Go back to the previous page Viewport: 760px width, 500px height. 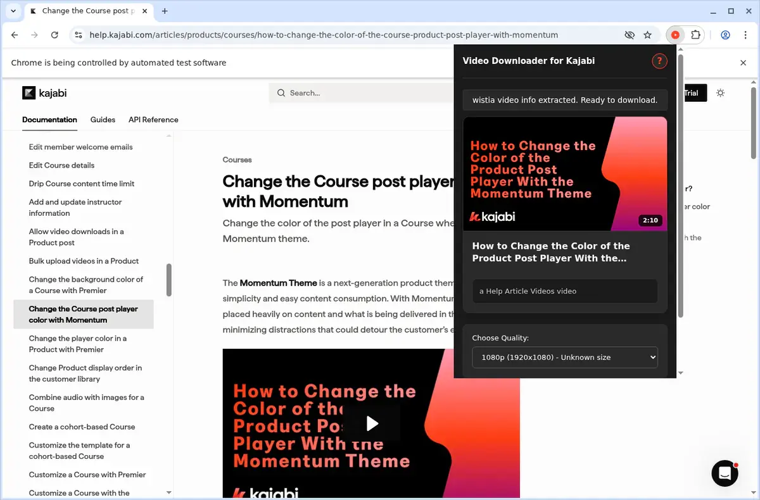[x=15, y=35]
